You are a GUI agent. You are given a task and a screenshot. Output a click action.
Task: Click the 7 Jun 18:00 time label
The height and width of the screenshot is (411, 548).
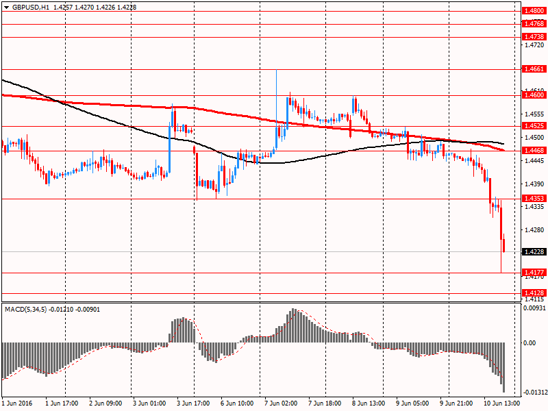[x=325, y=403]
